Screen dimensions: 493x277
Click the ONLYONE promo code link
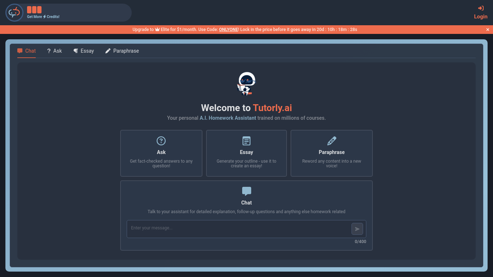[x=228, y=29]
